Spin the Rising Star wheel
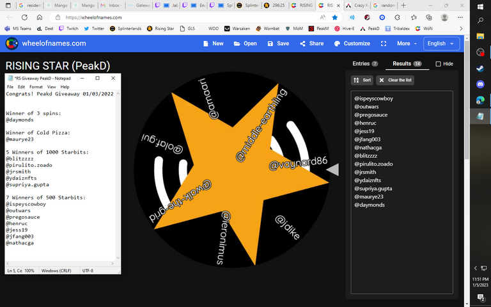491x307 pixels. 231,170
